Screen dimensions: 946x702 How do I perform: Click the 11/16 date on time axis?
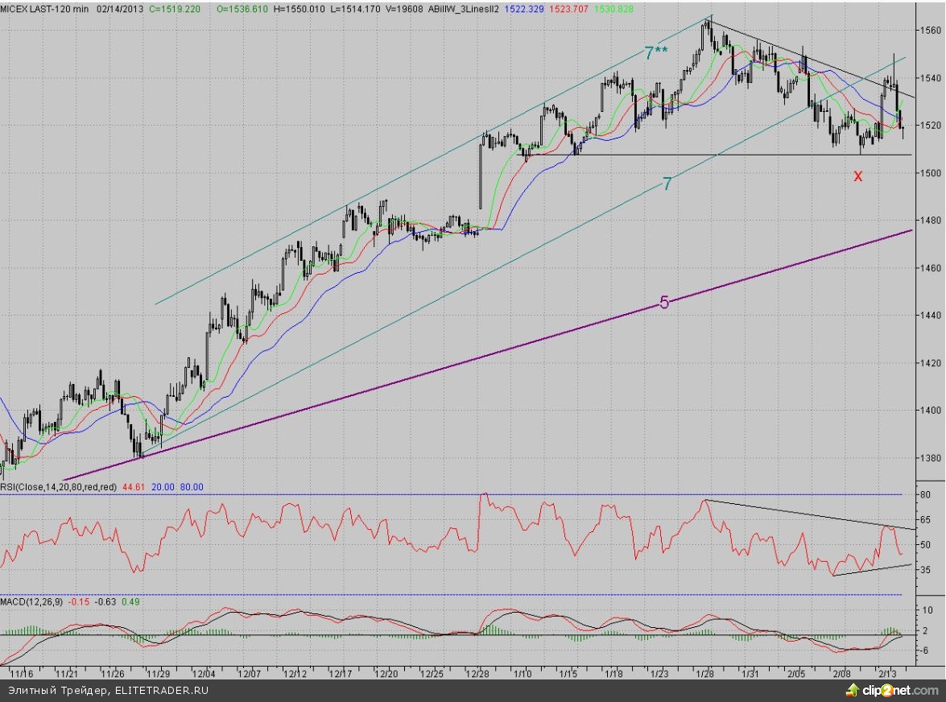pos(21,672)
